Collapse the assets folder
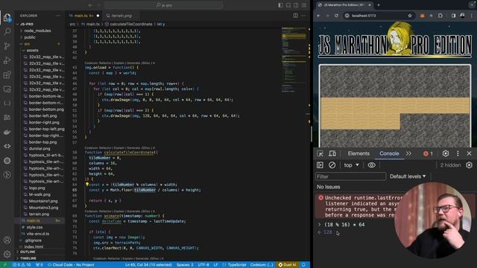 tap(33, 51)
